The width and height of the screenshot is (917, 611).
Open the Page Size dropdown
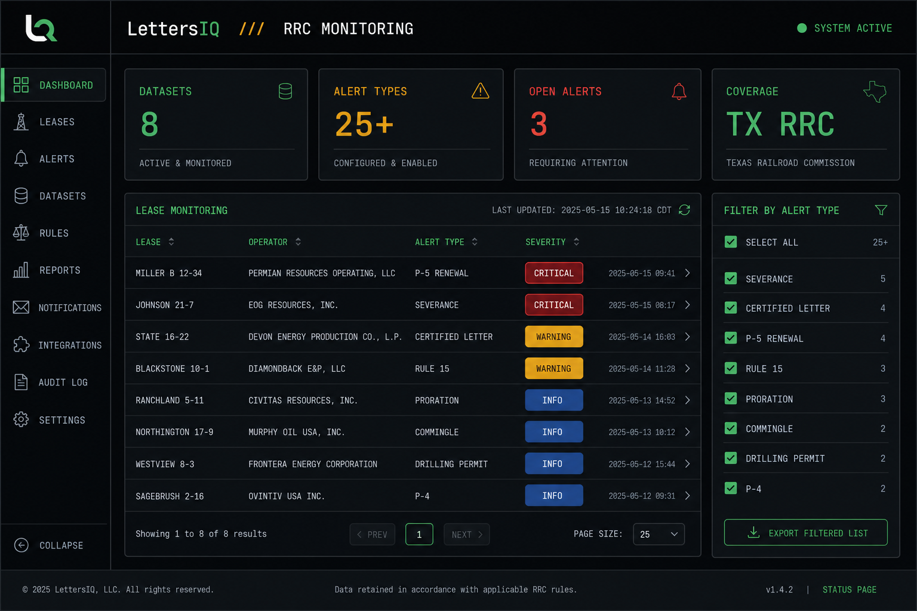(x=658, y=534)
